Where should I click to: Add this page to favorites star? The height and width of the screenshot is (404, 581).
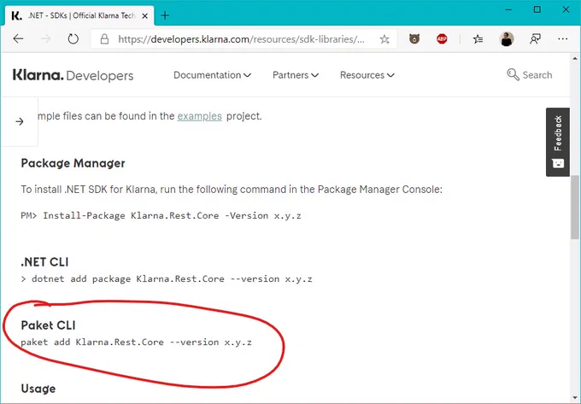coord(384,39)
